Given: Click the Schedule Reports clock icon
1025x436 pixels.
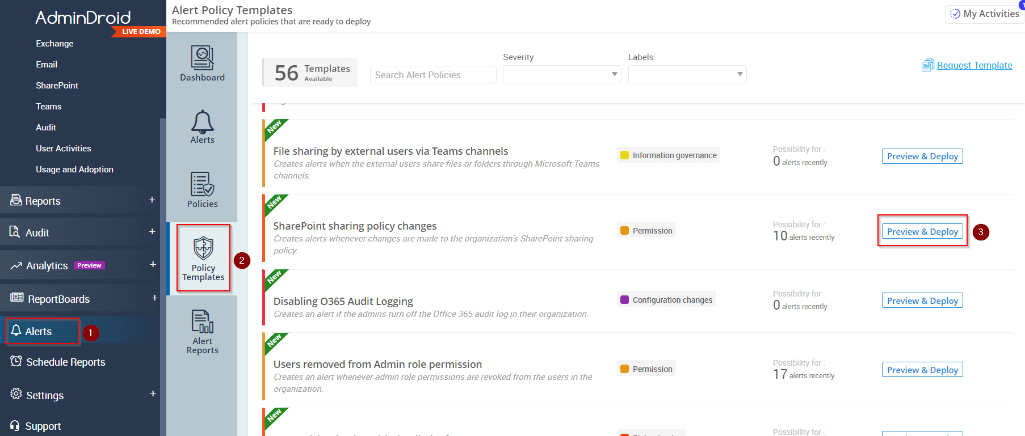Looking at the screenshot, I should pos(16,361).
